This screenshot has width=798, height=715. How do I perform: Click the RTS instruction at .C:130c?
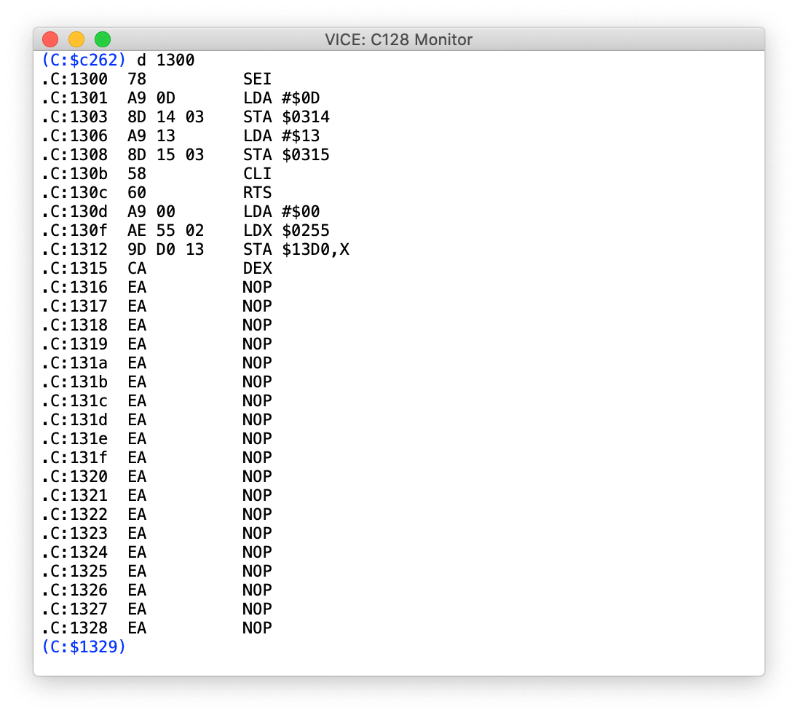click(x=257, y=192)
